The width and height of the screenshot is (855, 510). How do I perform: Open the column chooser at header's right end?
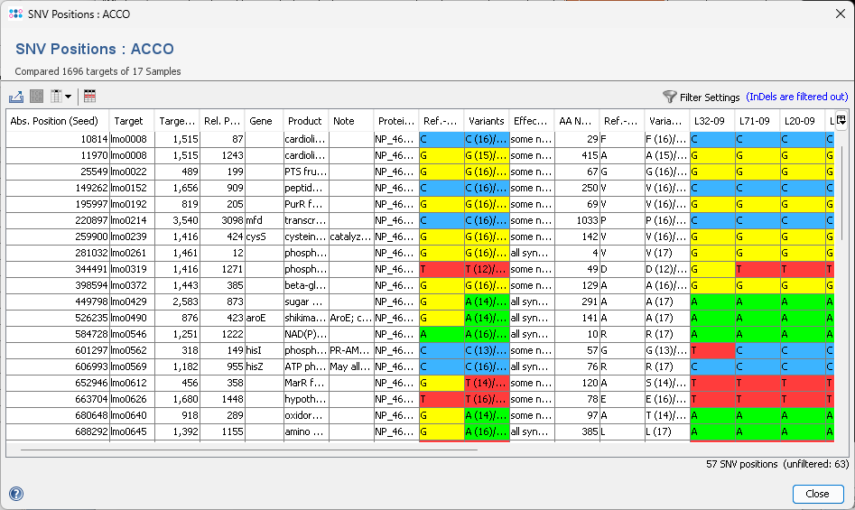tap(841, 120)
